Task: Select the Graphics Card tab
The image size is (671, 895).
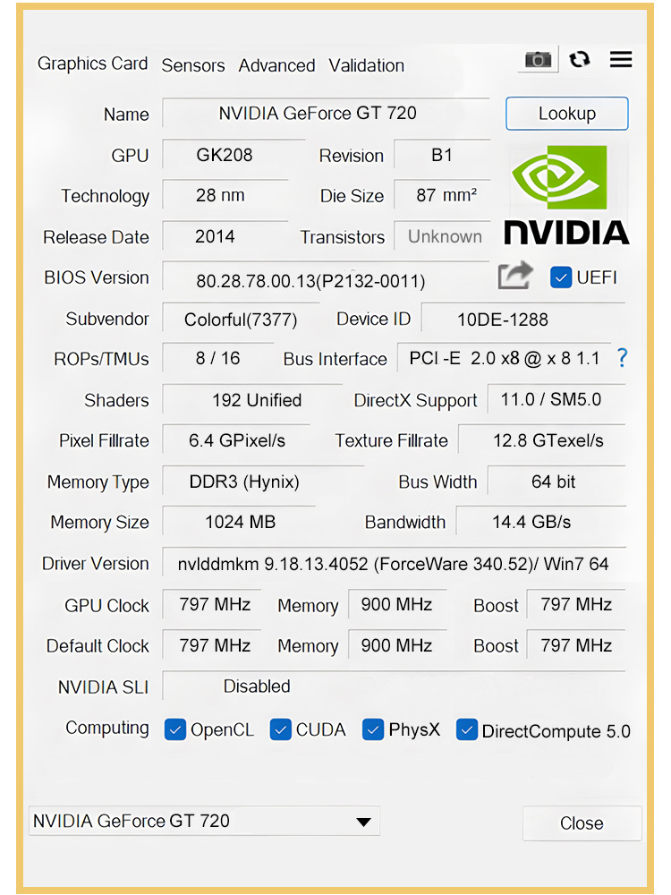Action: click(92, 64)
